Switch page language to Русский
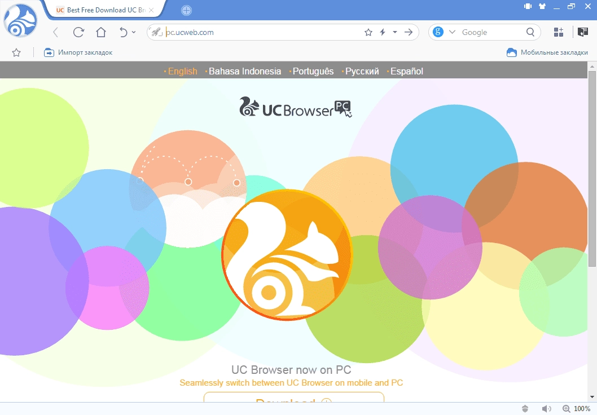Screen dimensions: 597x415 pyautogui.click(x=362, y=71)
